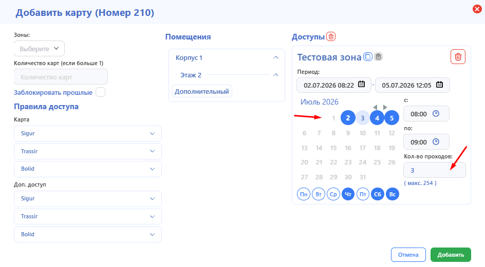Click the Кол-во проходов field
The image size is (485, 267).
pos(434,170)
